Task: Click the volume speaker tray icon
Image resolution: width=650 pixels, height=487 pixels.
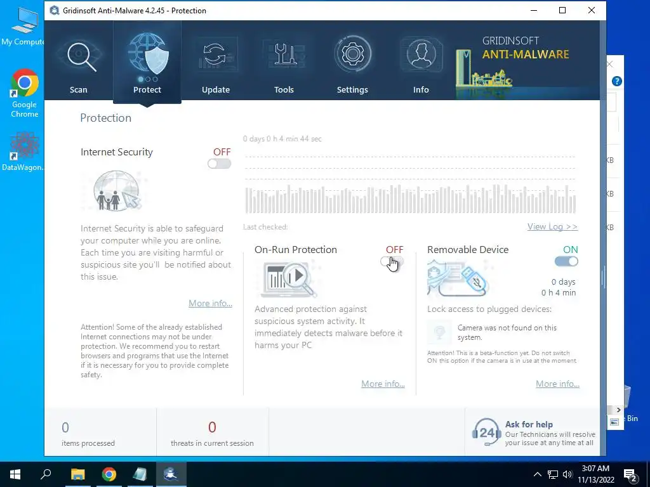Action: (x=567, y=474)
